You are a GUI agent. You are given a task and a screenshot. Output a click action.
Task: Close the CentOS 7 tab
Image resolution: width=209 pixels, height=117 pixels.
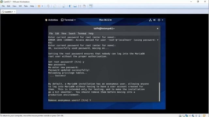15,12
